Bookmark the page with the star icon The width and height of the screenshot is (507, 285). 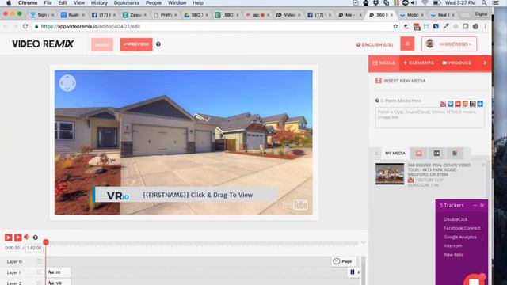[x=395, y=26]
